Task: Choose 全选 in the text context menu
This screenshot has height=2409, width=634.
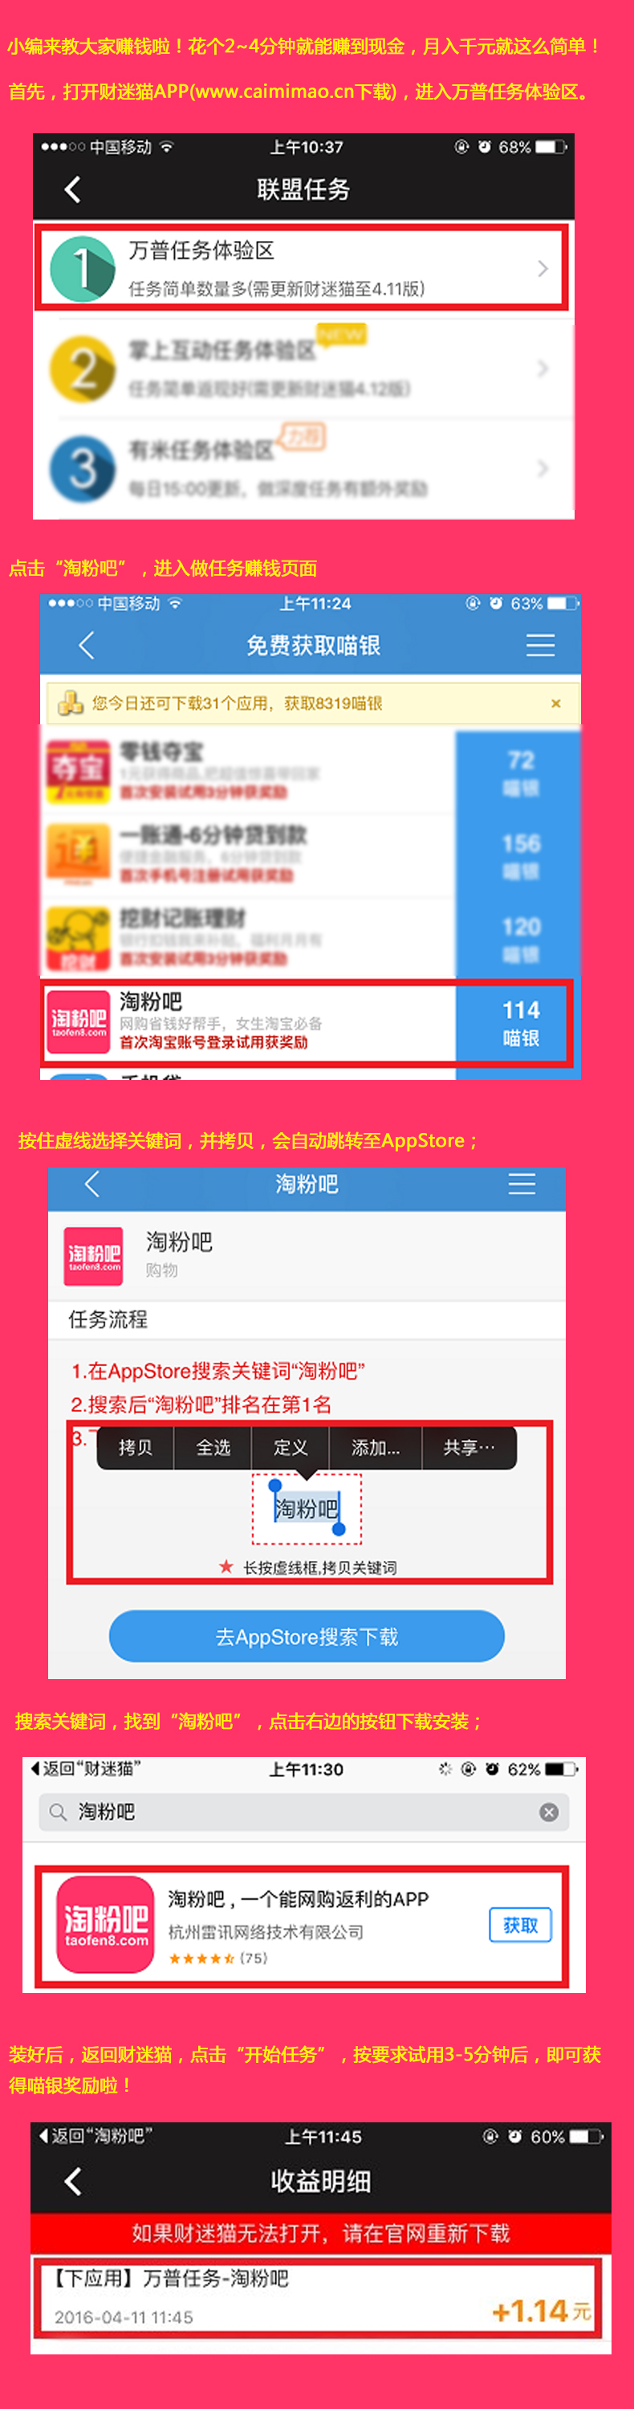Action: pos(213,1448)
